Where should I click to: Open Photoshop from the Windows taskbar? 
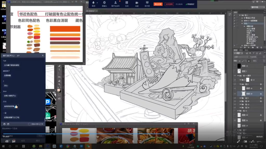[48, 146]
